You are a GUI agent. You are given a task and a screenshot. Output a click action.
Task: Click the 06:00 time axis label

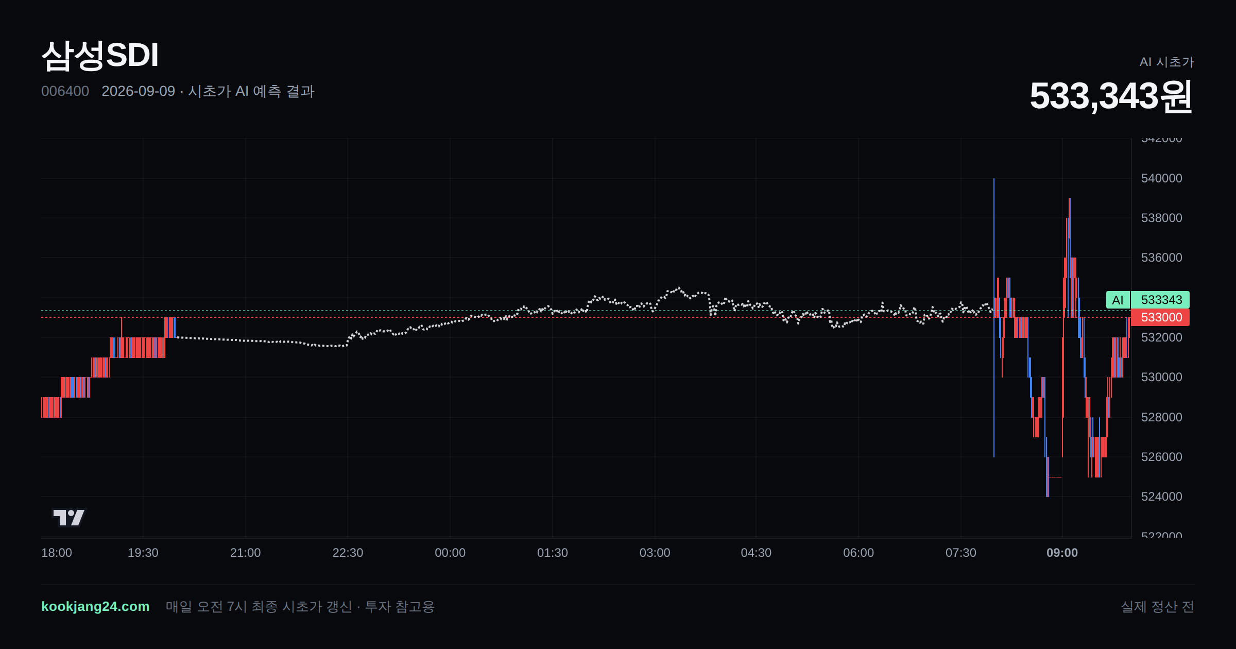pyautogui.click(x=859, y=553)
